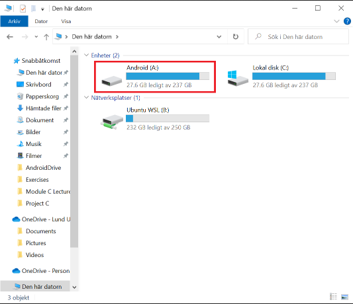Click the pin icon next to Filmer
Image resolution: width=353 pixels, height=304 pixels.
click(66, 156)
